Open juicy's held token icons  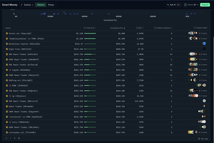pyautogui.click(x=202, y=122)
